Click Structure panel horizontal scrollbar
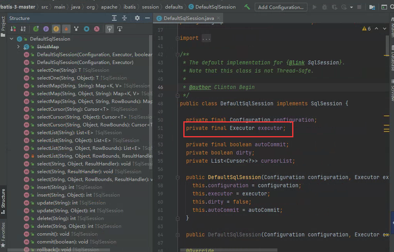This screenshot has width=394, height=252. pos(58,250)
